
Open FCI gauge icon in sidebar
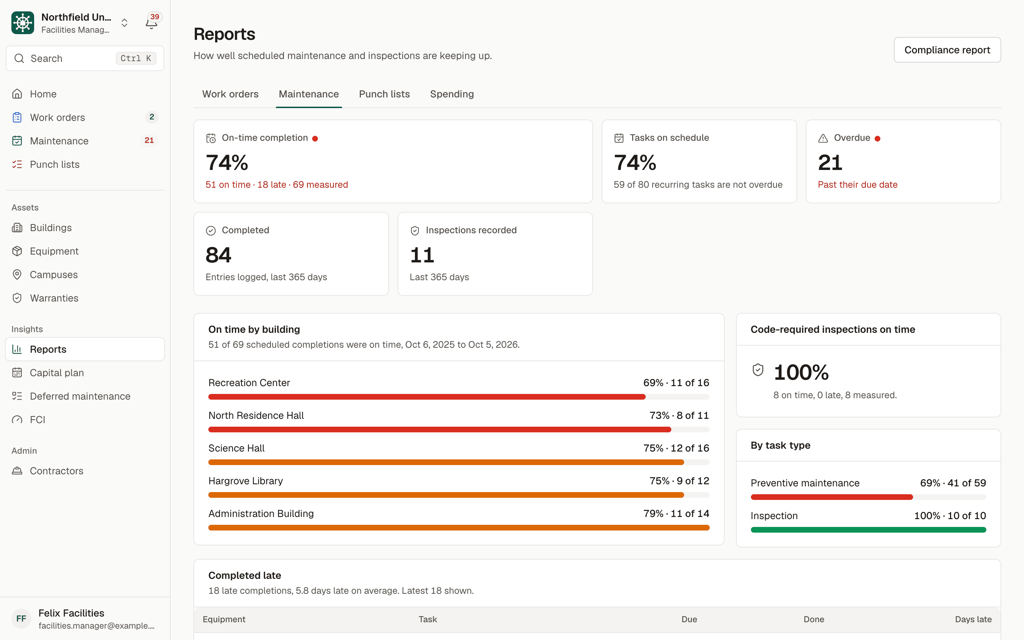point(17,420)
